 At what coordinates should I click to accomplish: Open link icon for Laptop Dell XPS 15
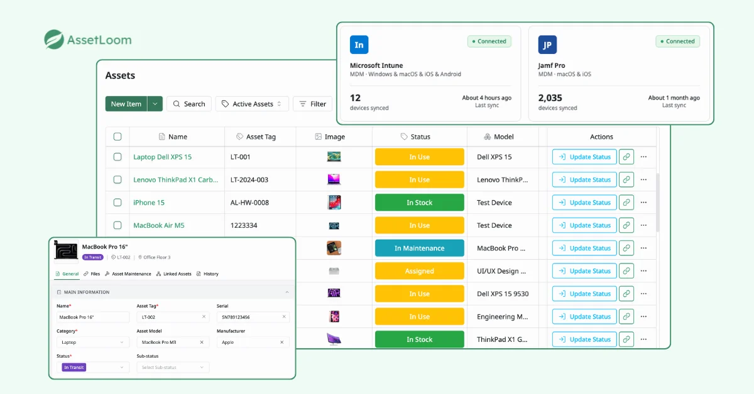(x=626, y=157)
